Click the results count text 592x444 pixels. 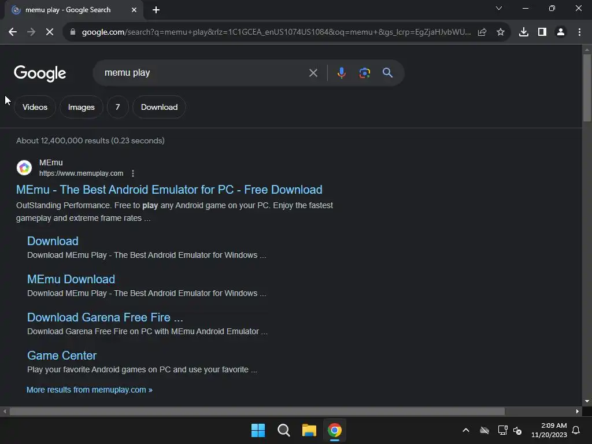[90, 140]
